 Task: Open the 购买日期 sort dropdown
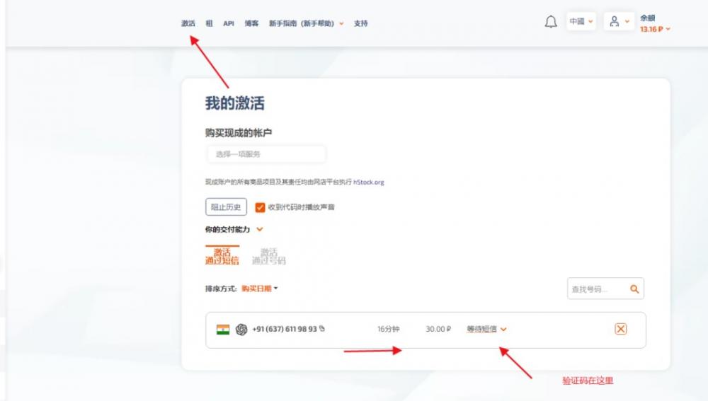coord(260,289)
